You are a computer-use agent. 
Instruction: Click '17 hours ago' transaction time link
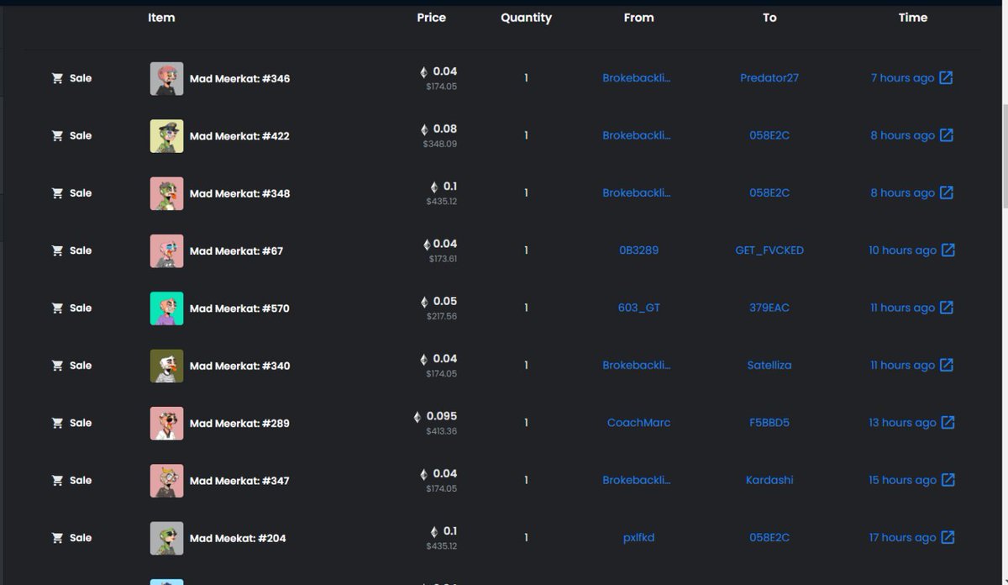pyautogui.click(x=902, y=537)
